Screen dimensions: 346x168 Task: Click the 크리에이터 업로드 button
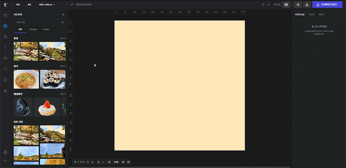pos(327,5)
